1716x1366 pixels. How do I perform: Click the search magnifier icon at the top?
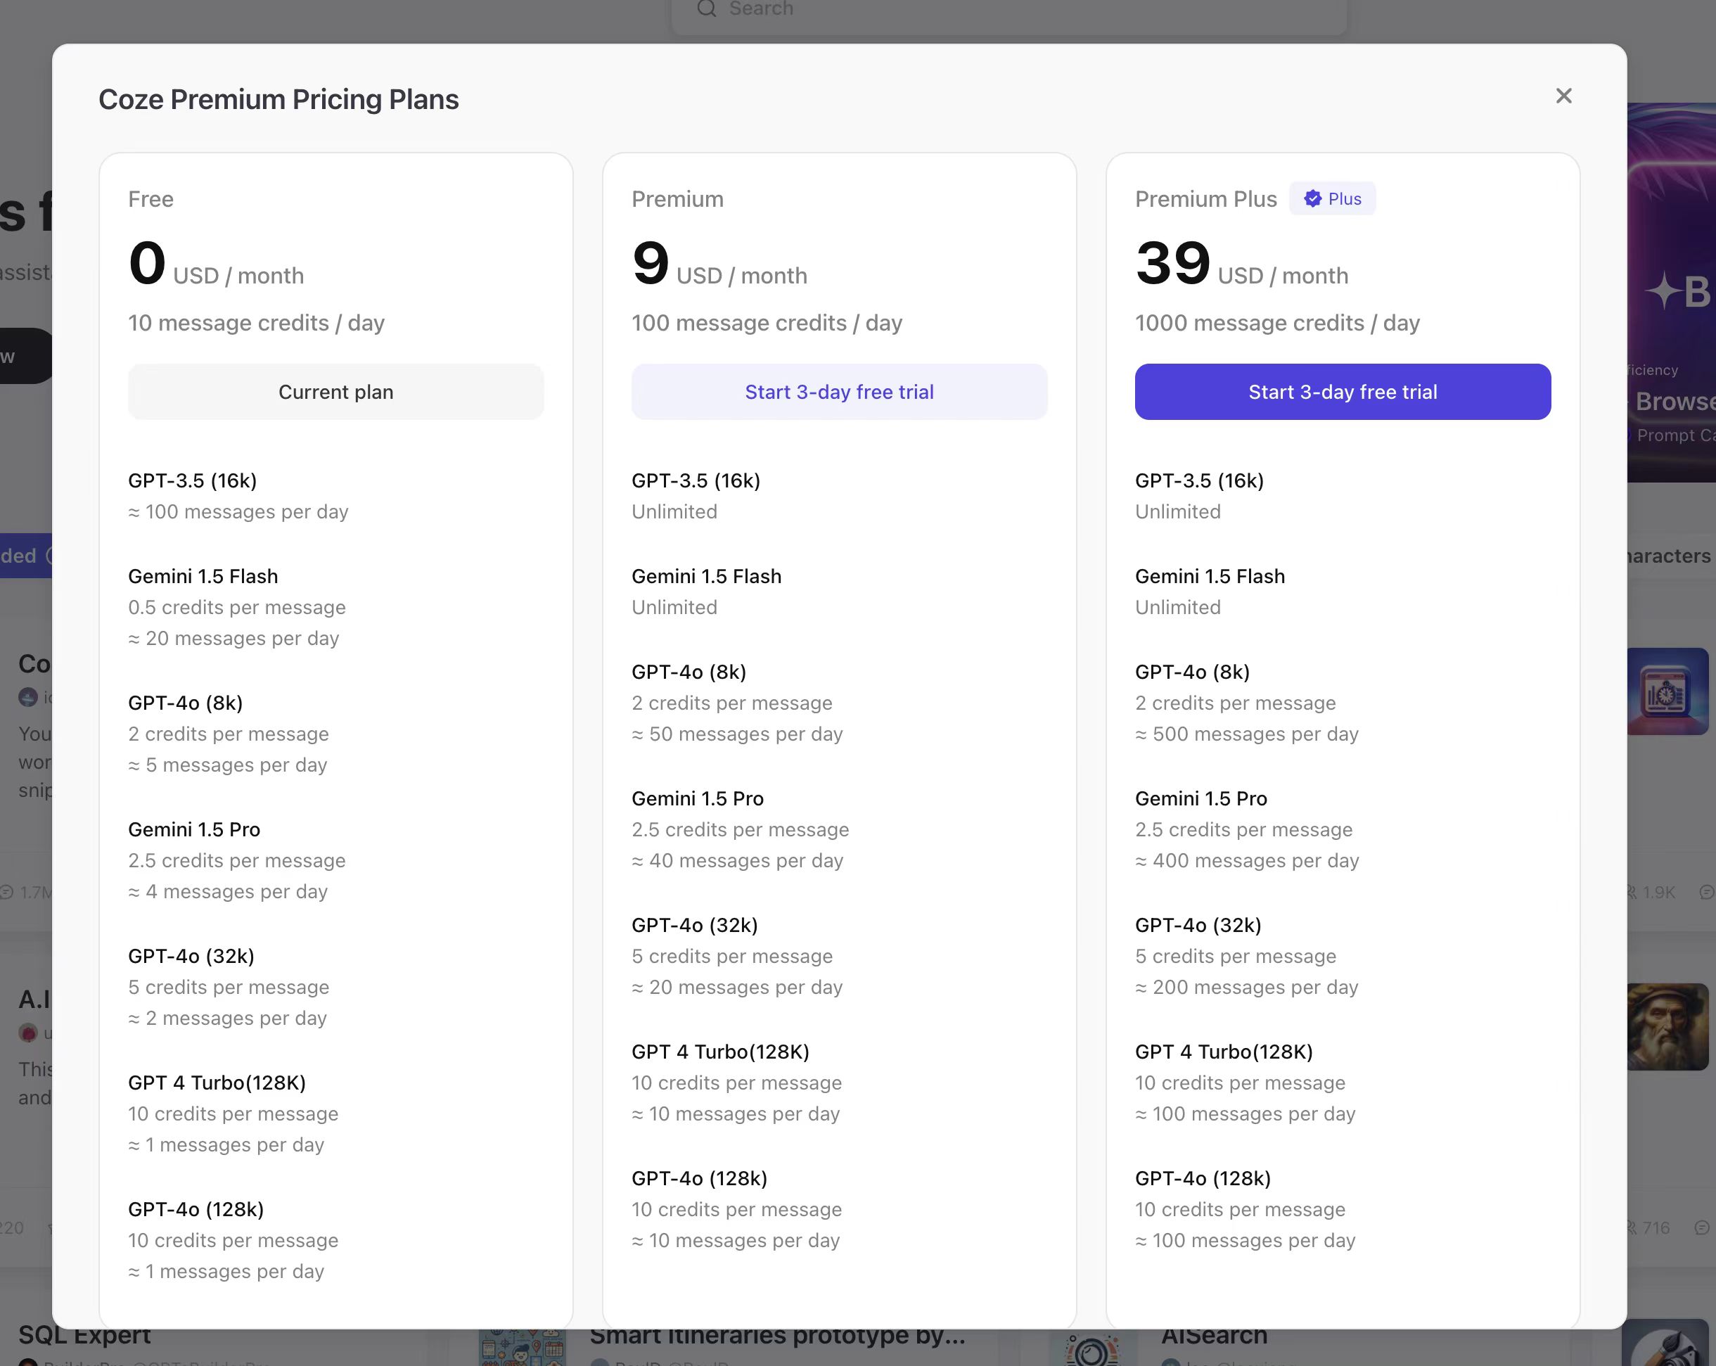(706, 8)
